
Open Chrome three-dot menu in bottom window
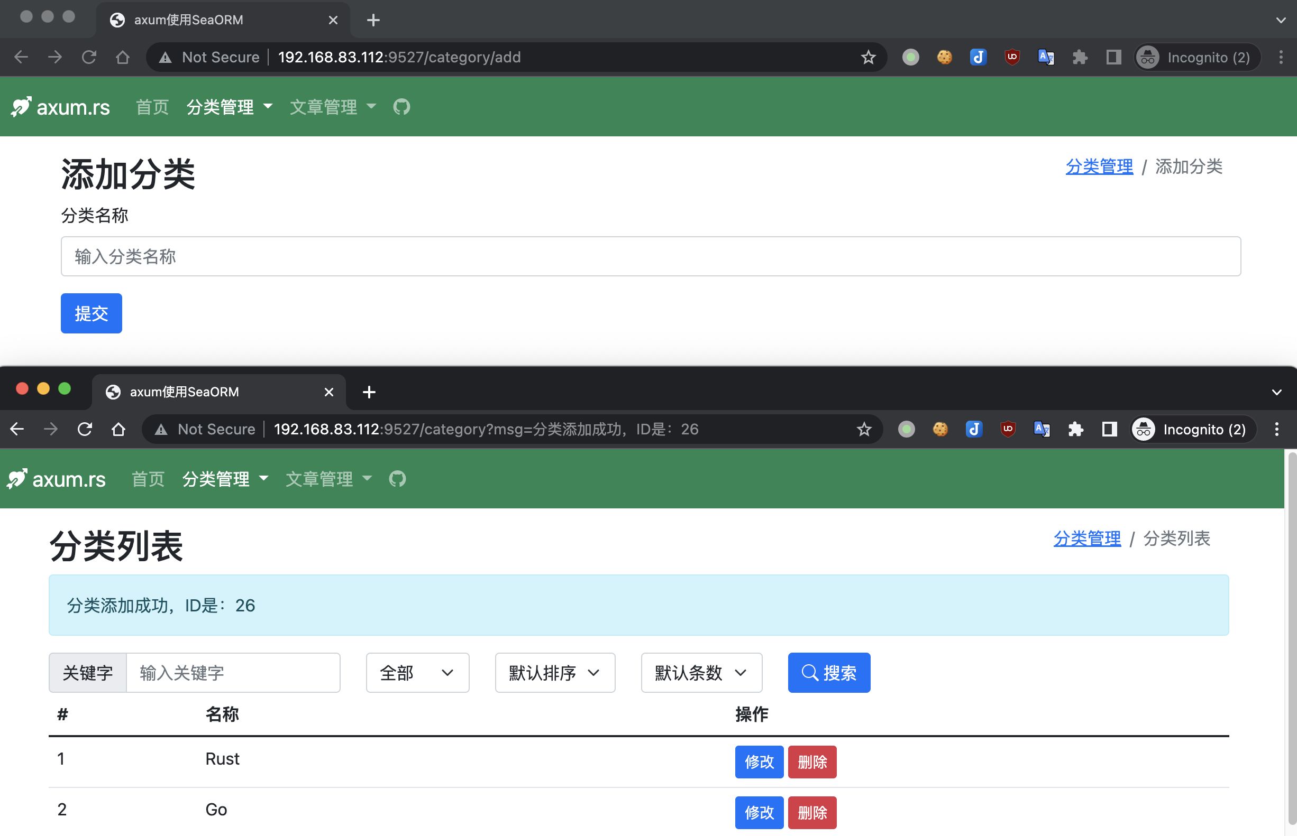(x=1276, y=429)
